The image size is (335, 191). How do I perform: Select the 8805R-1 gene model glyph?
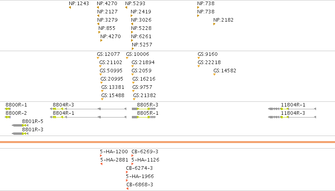tap(144, 117)
